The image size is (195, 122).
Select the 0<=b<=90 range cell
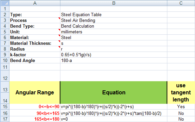(35, 106)
